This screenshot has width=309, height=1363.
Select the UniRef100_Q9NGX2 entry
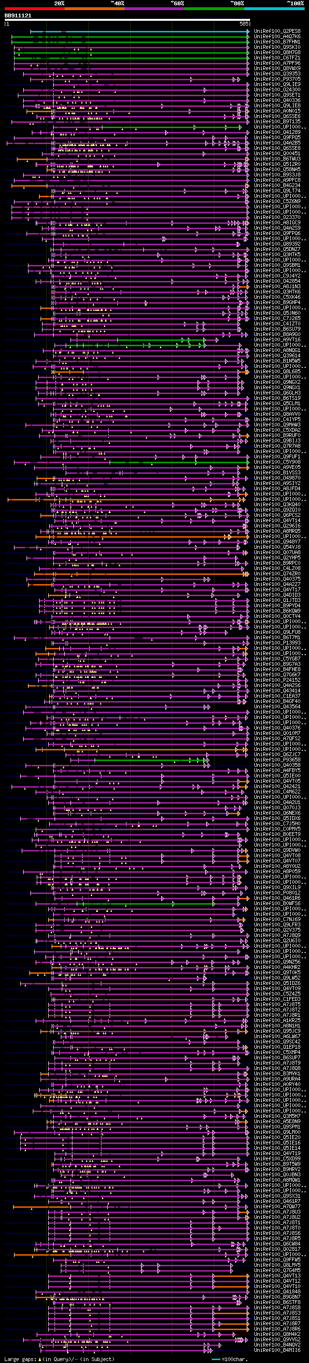click(x=277, y=382)
